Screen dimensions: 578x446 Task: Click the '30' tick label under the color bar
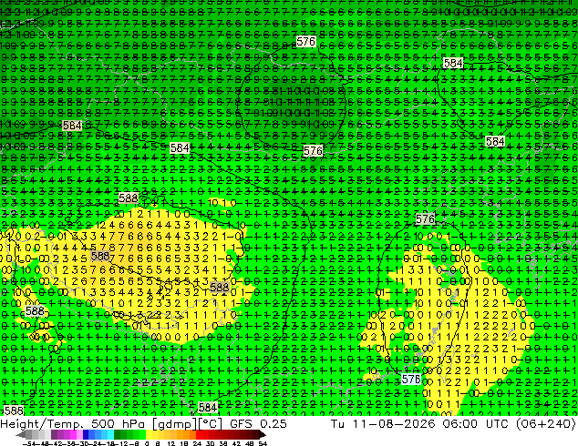point(210,443)
